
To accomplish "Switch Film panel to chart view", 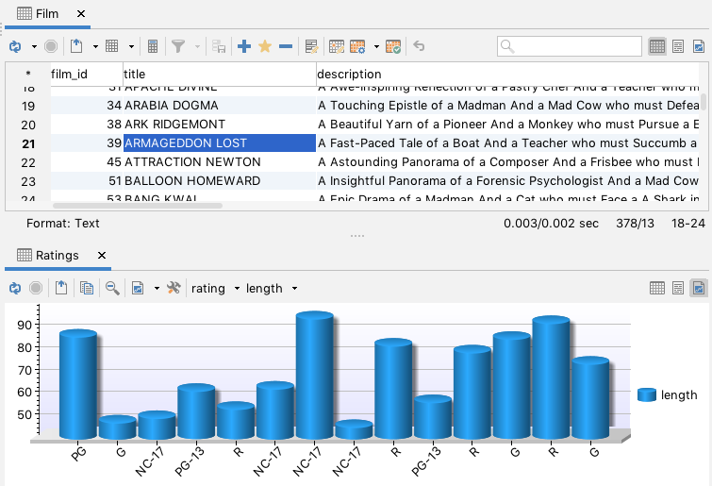I will click(x=699, y=46).
